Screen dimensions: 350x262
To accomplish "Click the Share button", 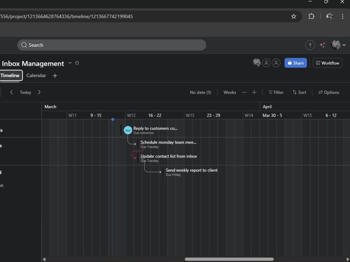I will (x=295, y=63).
